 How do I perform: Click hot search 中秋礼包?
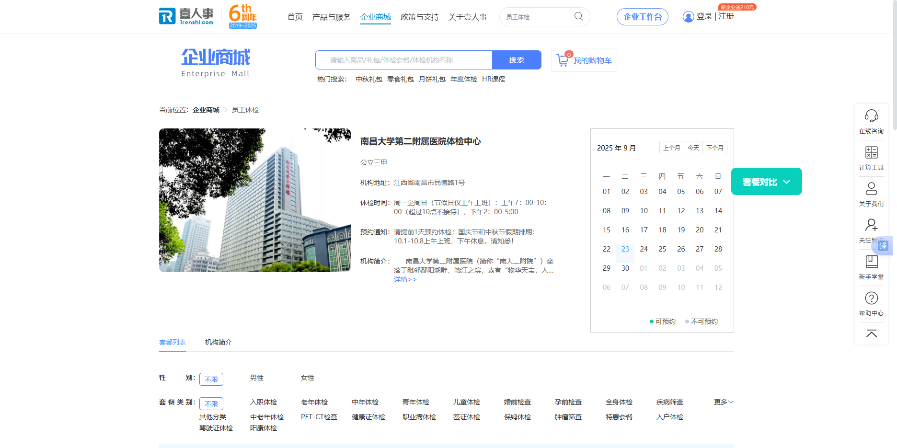click(369, 79)
